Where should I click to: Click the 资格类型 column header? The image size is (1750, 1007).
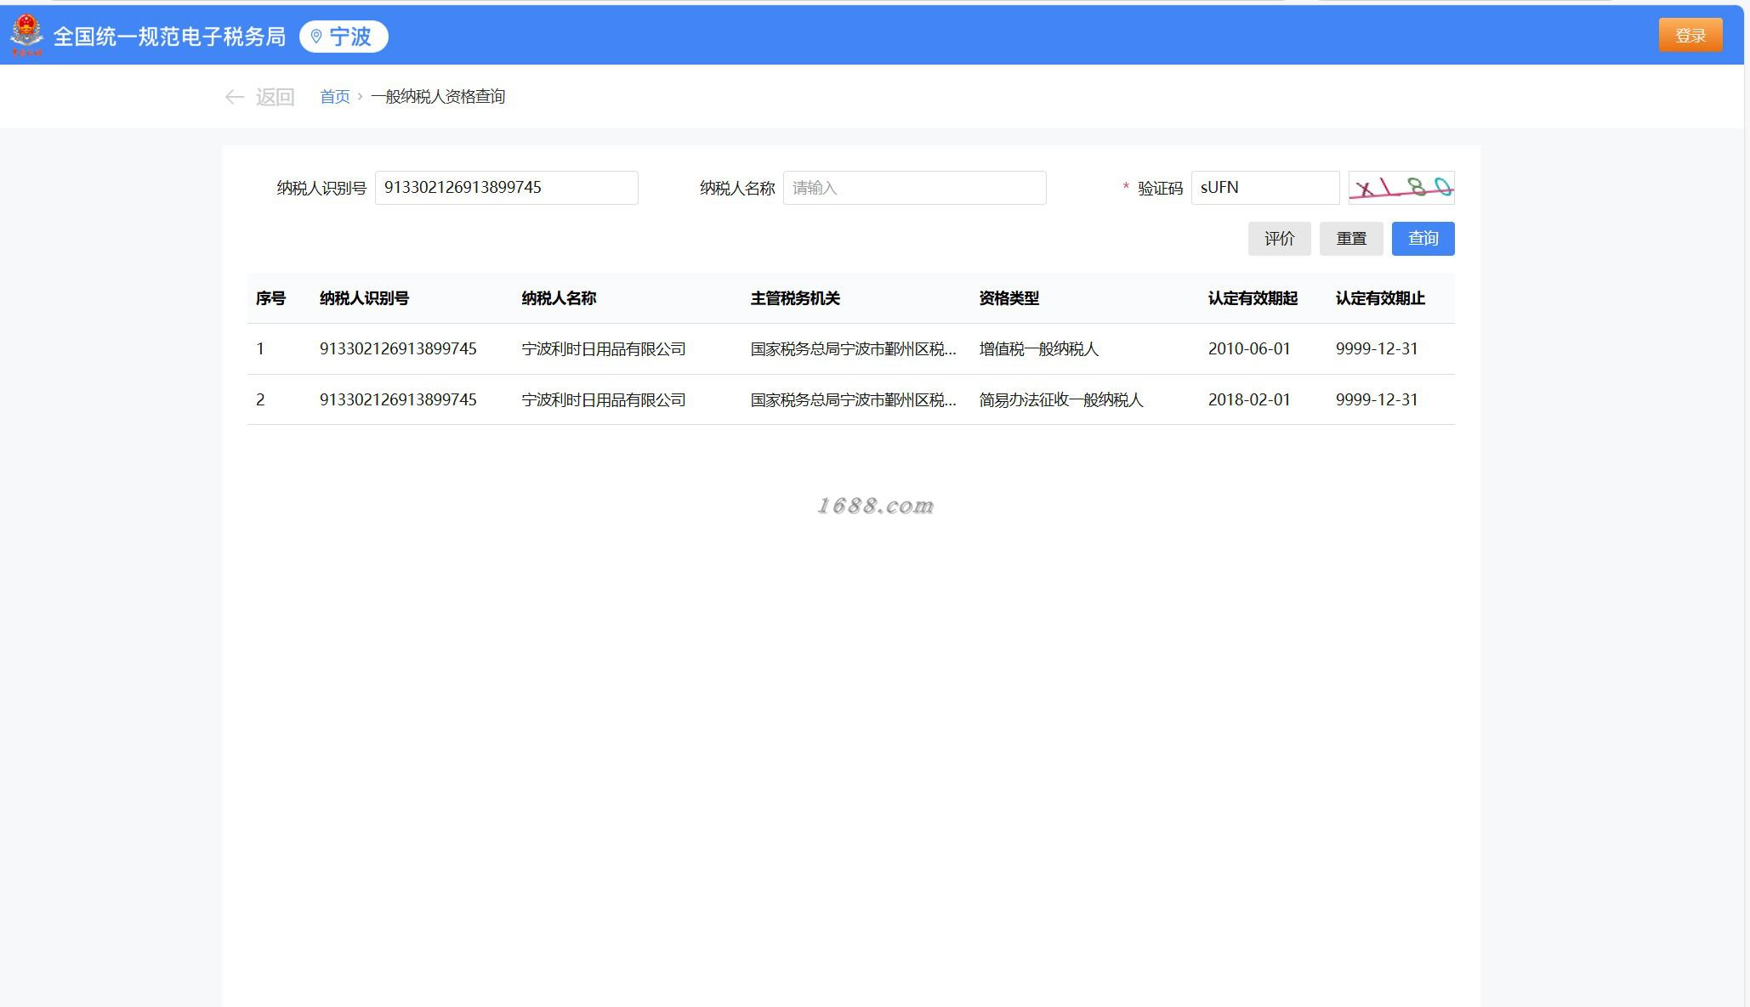pyautogui.click(x=1009, y=298)
